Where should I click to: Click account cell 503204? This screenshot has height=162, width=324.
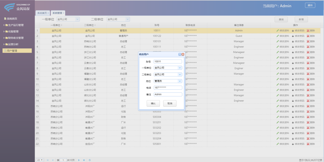157,139
